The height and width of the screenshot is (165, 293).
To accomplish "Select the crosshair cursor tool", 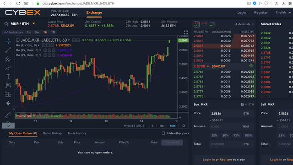I will click(8, 41).
